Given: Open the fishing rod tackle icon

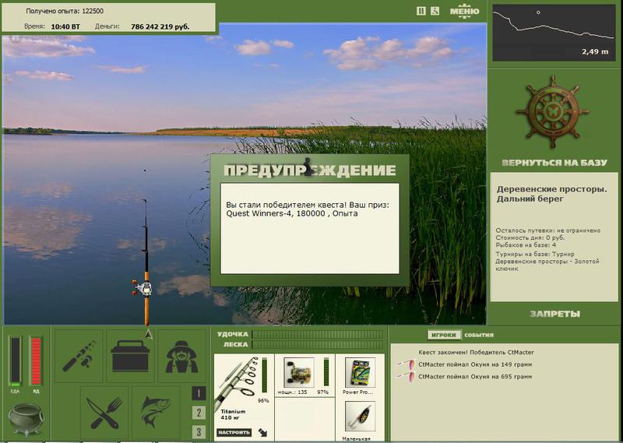Looking at the screenshot, I should (79, 356).
